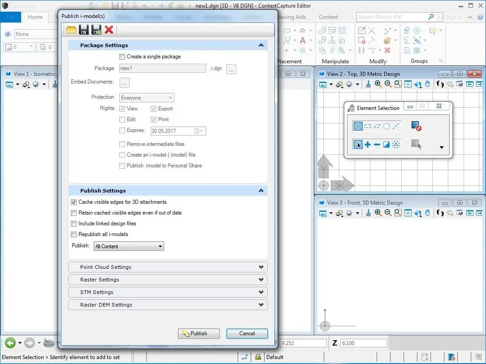Screen dimensions: 486x364
Task: Choose the Subtract mode minus icon
Action: [x=377, y=144]
